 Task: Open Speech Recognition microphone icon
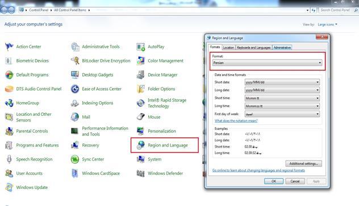coord(9,159)
